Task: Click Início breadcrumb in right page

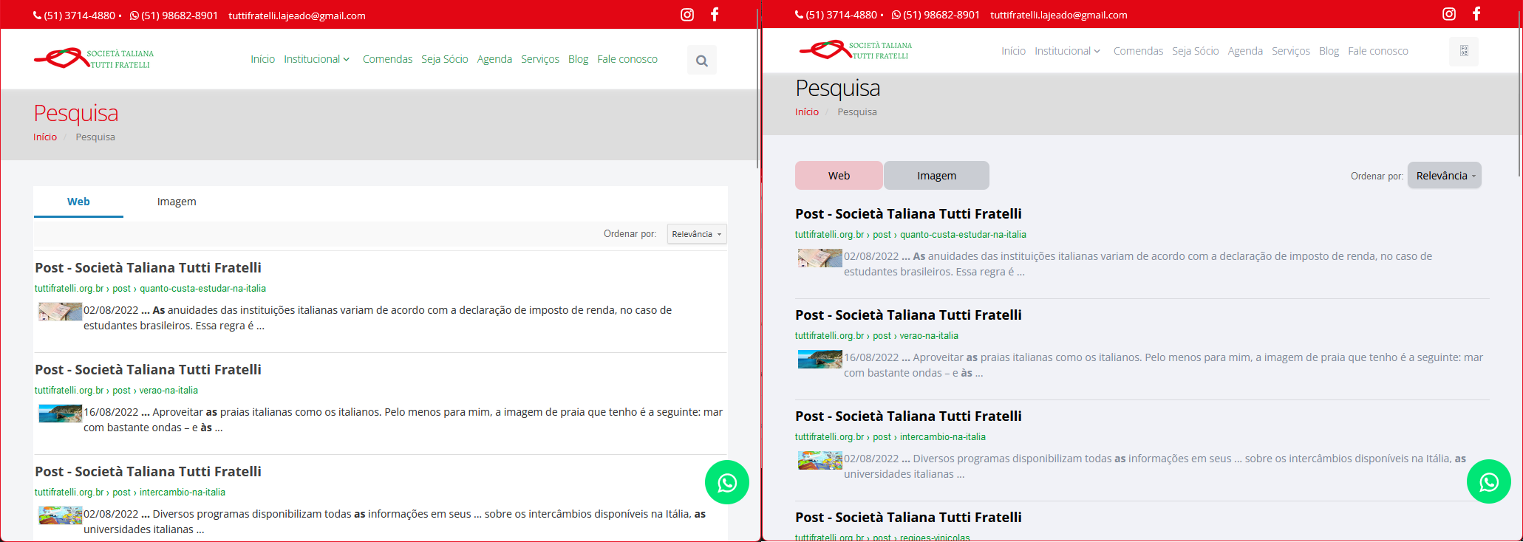Action: click(807, 112)
